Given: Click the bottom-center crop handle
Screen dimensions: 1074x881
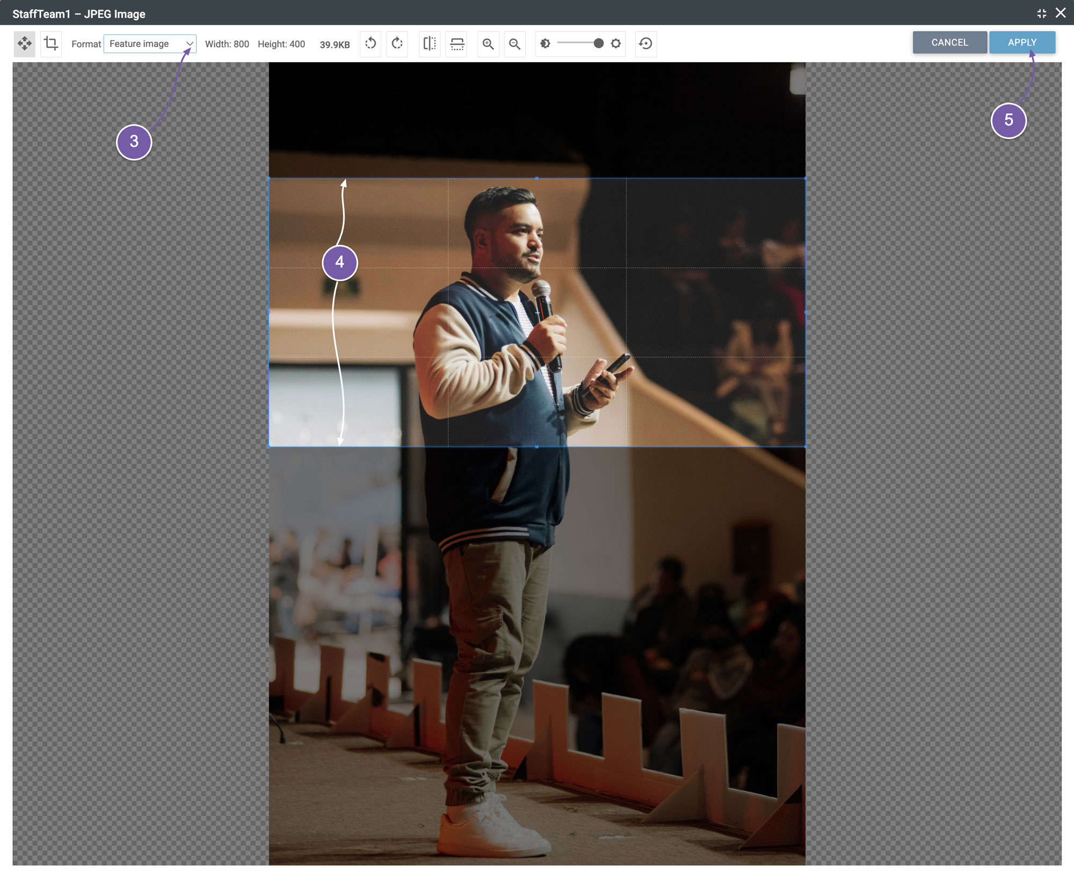Looking at the screenshot, I should (x=537, y=447).
